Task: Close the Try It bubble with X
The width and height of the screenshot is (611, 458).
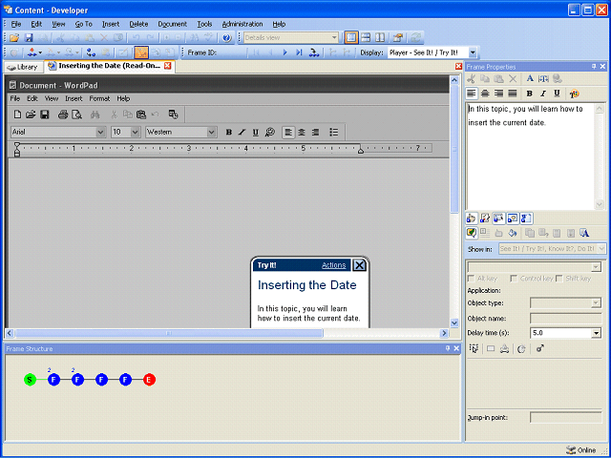Action: (x=359, y=265)
